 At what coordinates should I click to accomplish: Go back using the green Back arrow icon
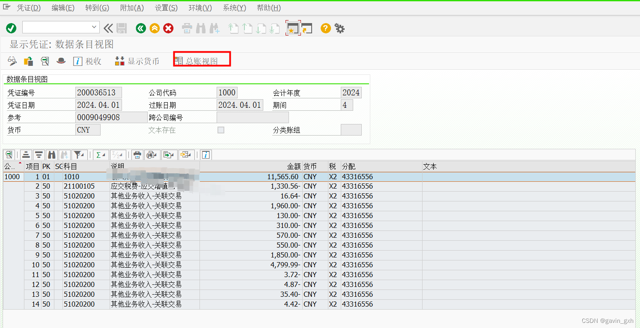click(141, 28)
